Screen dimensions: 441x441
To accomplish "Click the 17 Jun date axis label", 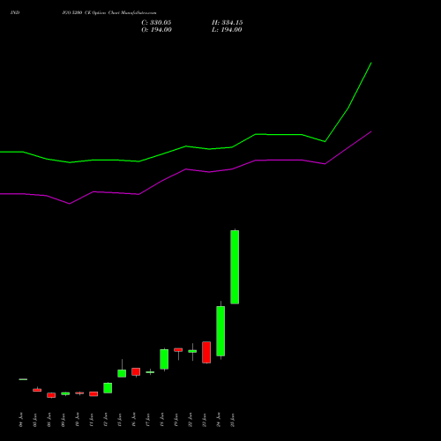I will coord(147,420).
